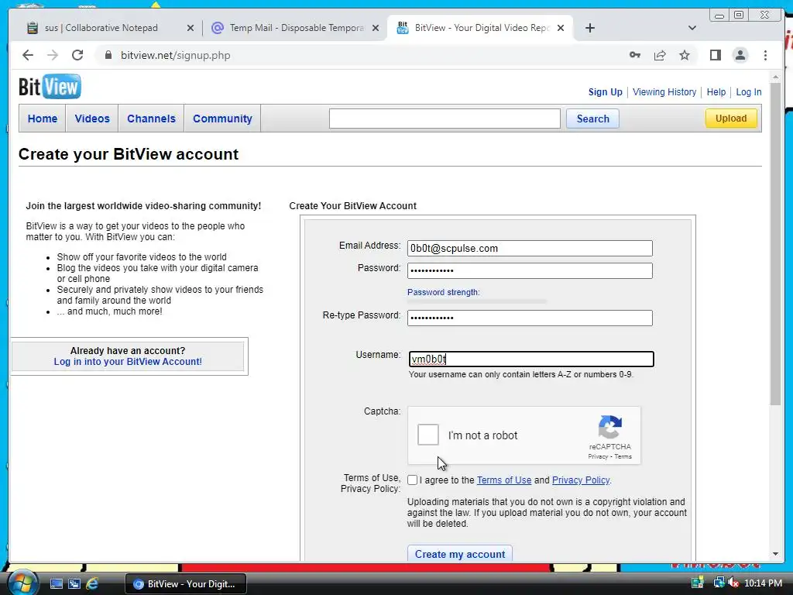Click the Email Address field

[530, 249]
